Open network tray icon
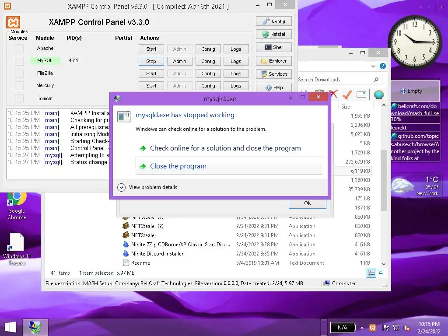 (396, 328)
